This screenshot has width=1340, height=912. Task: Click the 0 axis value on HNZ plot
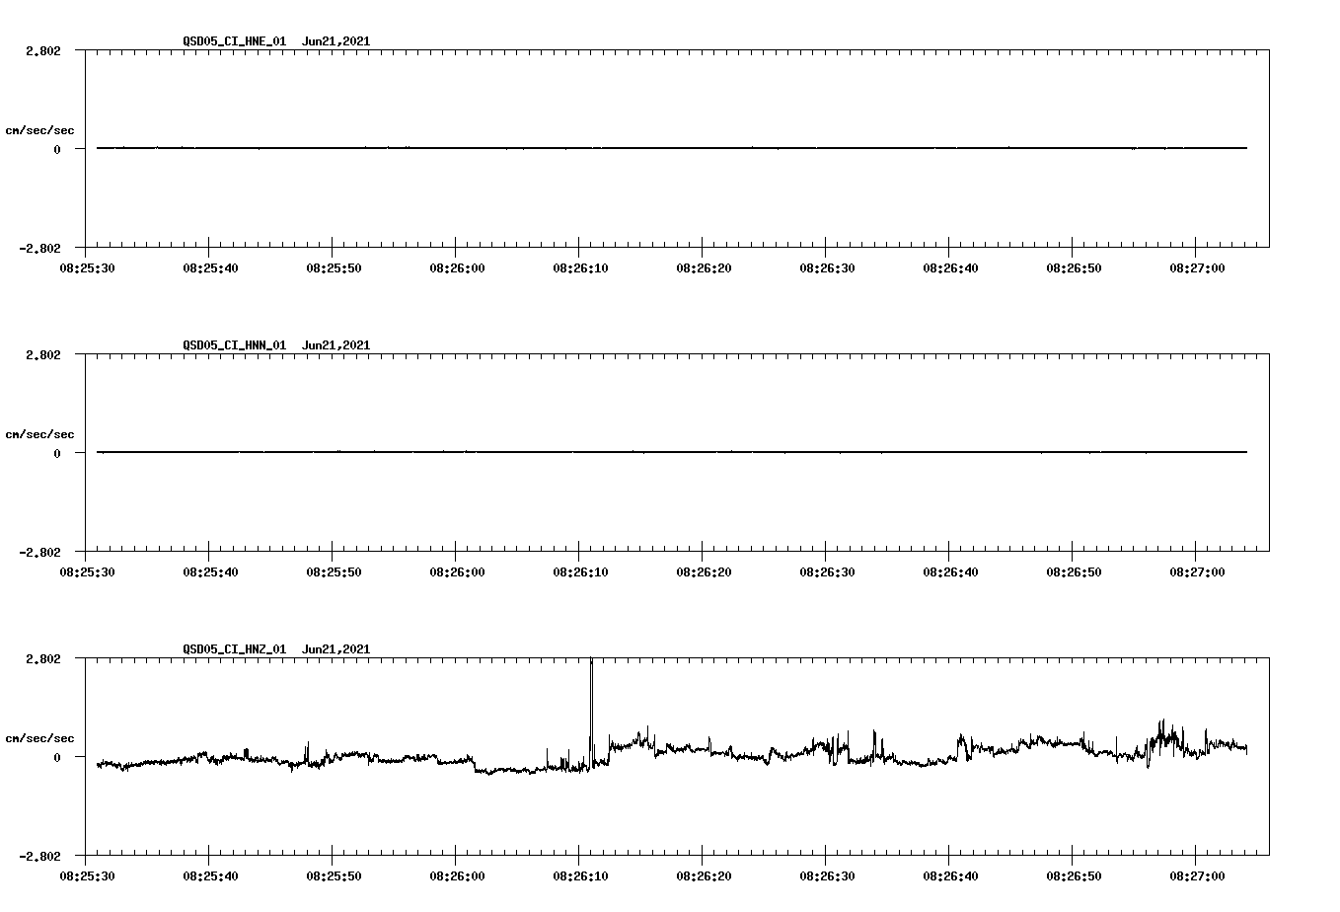click(x=57, y=757)
